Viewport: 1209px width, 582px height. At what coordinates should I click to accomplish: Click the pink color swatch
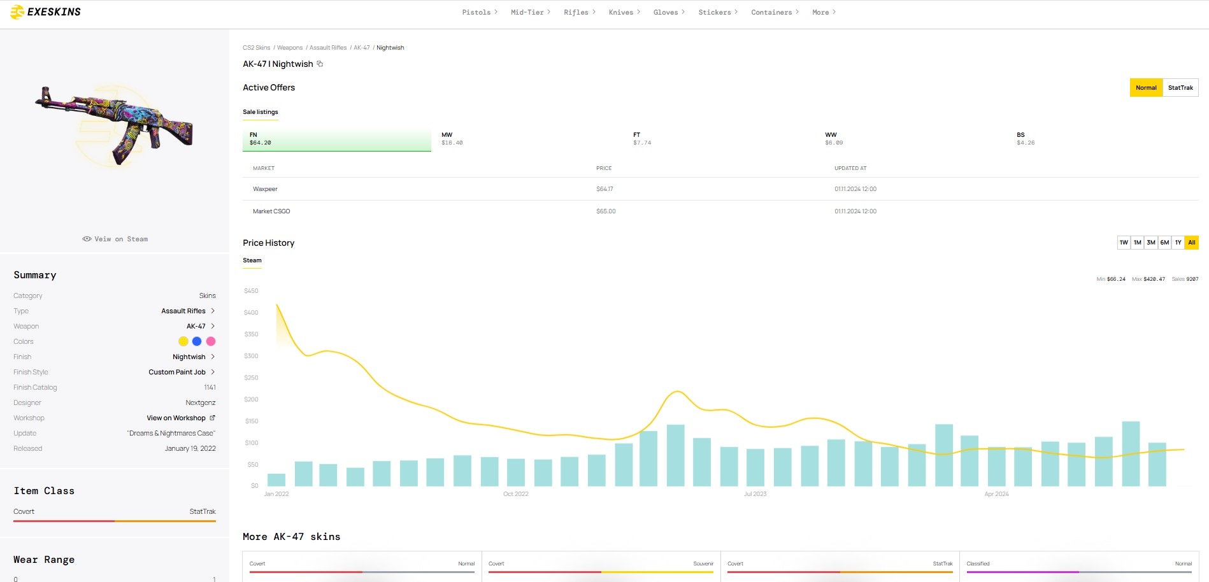(211, 341)
